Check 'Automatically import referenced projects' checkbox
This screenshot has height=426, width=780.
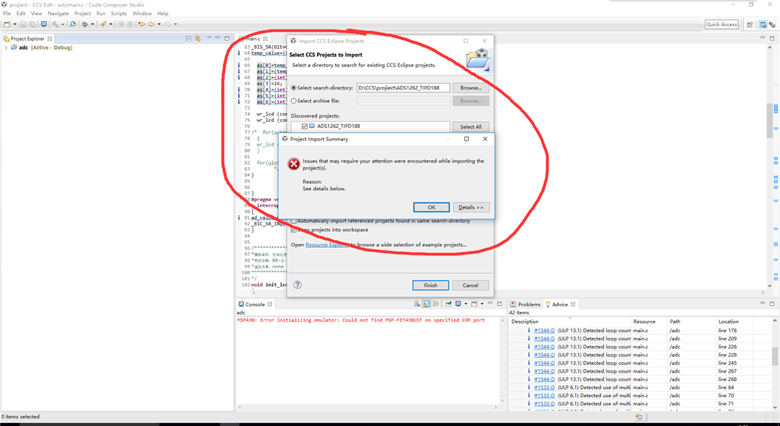tap(294, 220)
